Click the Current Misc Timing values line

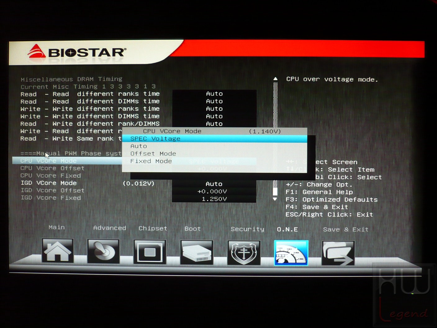tap(88, 87)
